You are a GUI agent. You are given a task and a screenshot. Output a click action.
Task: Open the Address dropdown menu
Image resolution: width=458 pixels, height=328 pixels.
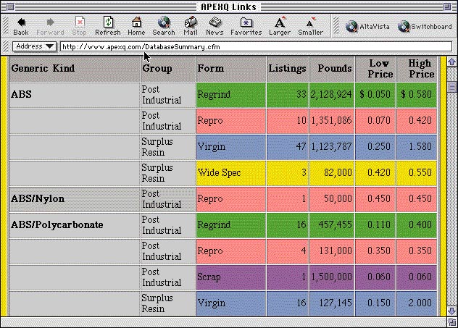(x=35, y=46)
